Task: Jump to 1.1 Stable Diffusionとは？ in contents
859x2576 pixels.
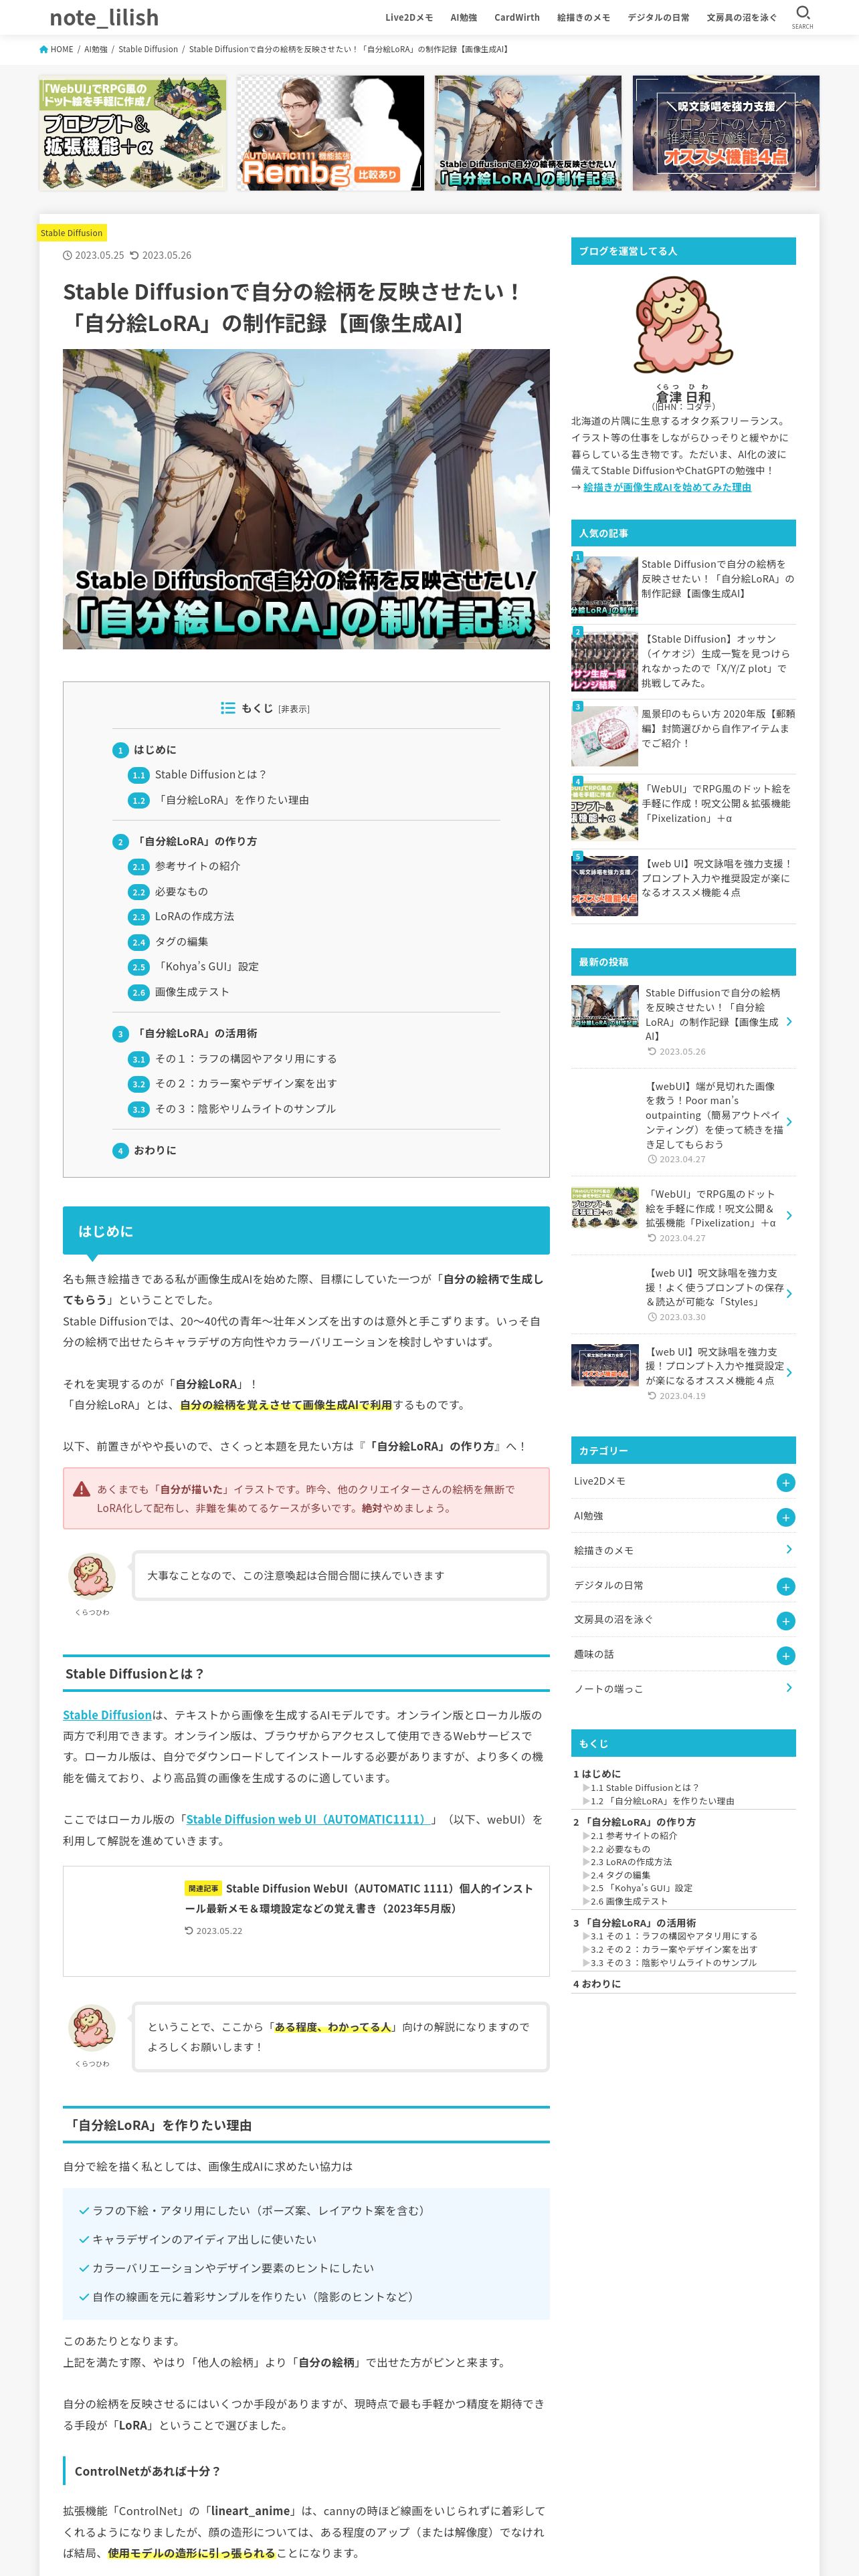Action: pos(210,775)
